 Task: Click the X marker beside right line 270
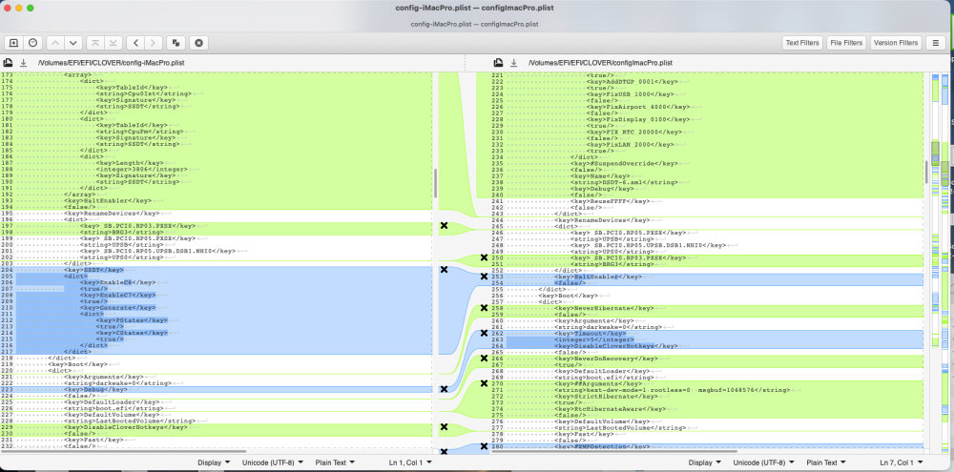(x=484, y=383)
